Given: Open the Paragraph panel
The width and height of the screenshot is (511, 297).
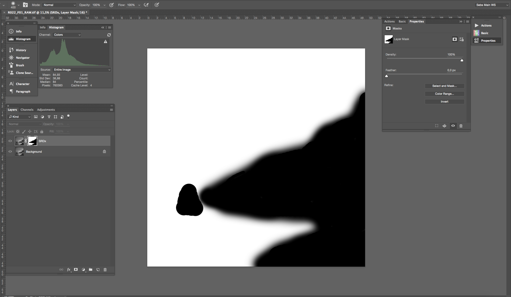Looking at the screenshot, I should 22,92.
